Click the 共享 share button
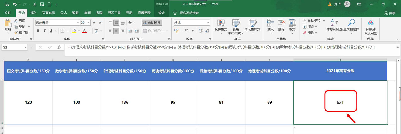 pyautogui.click(x=390, y=13)
